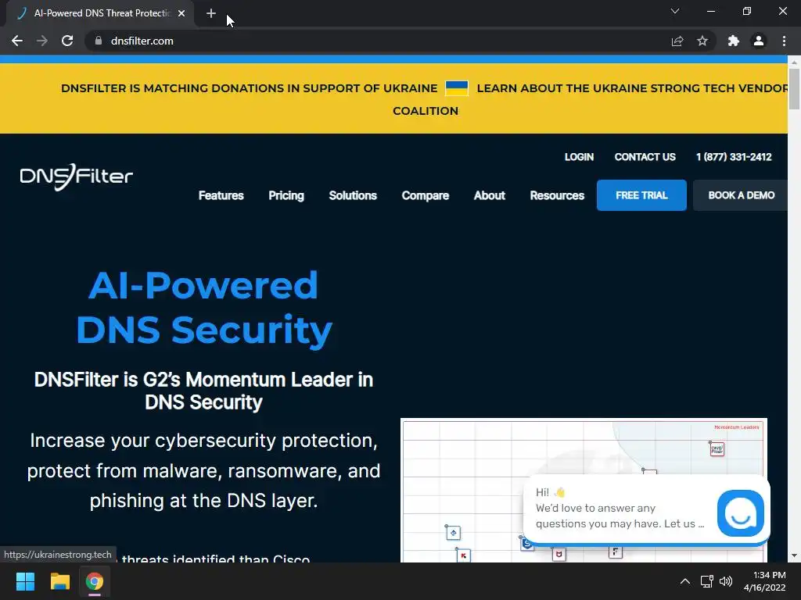
Task: Click the Ukraine flag in the banner
Action: (457, 88)
